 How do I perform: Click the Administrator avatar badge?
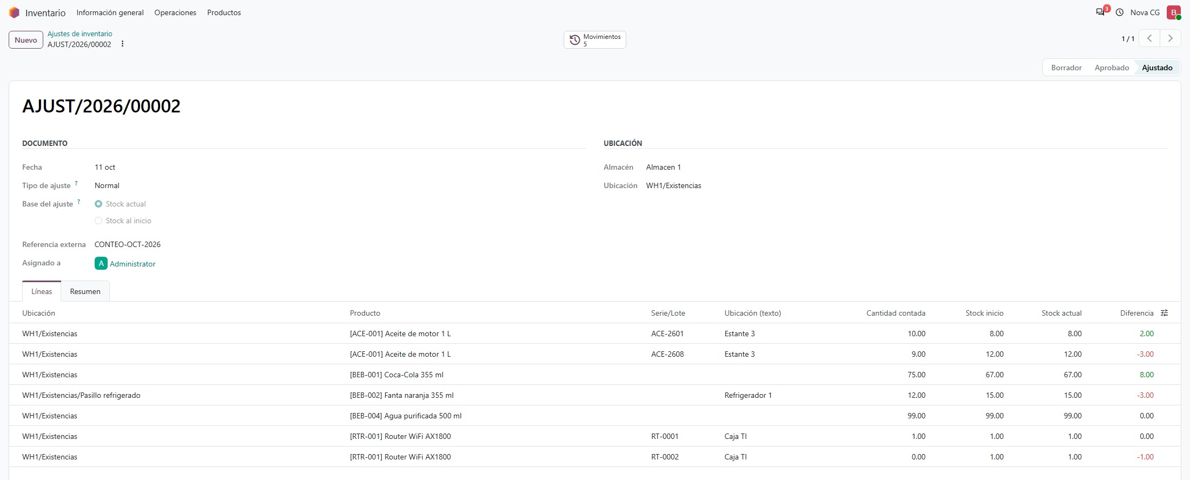pyautogui.click(x=101, y=263)
